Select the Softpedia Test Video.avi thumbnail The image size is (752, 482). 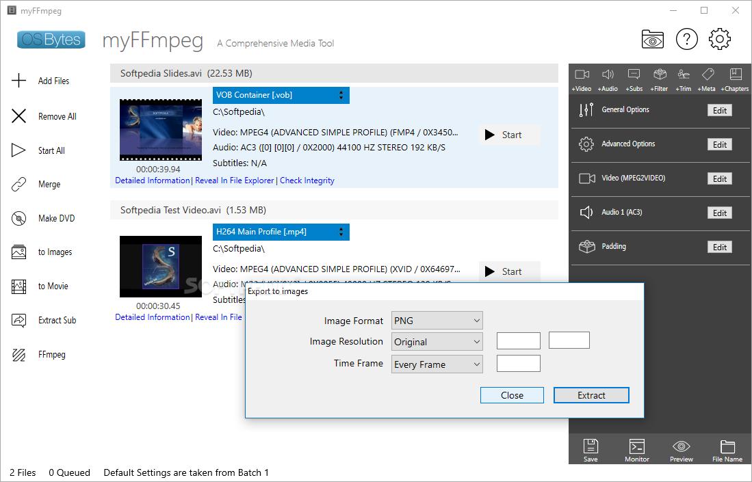point(161,267)
